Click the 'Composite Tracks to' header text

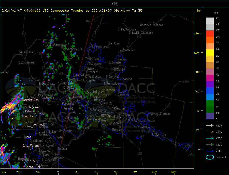pos(70,11)
